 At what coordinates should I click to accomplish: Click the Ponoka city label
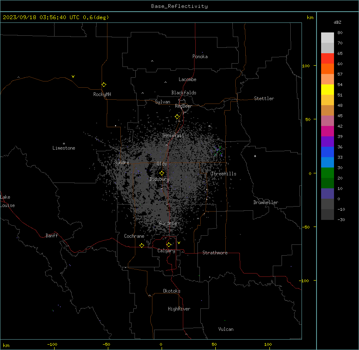pos(200,57)
